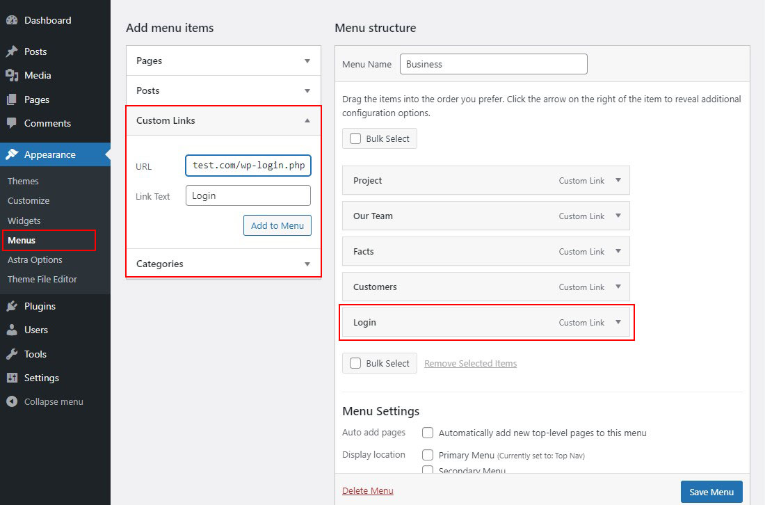Click the Tools wrench icon

coord(12,354)
